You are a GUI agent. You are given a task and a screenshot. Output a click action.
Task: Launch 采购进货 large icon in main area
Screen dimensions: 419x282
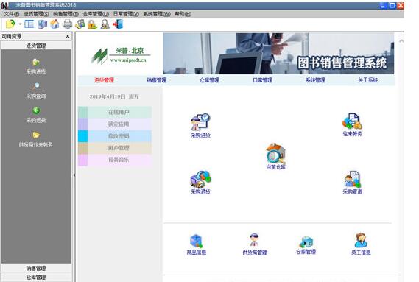click(x=200, y=126)
